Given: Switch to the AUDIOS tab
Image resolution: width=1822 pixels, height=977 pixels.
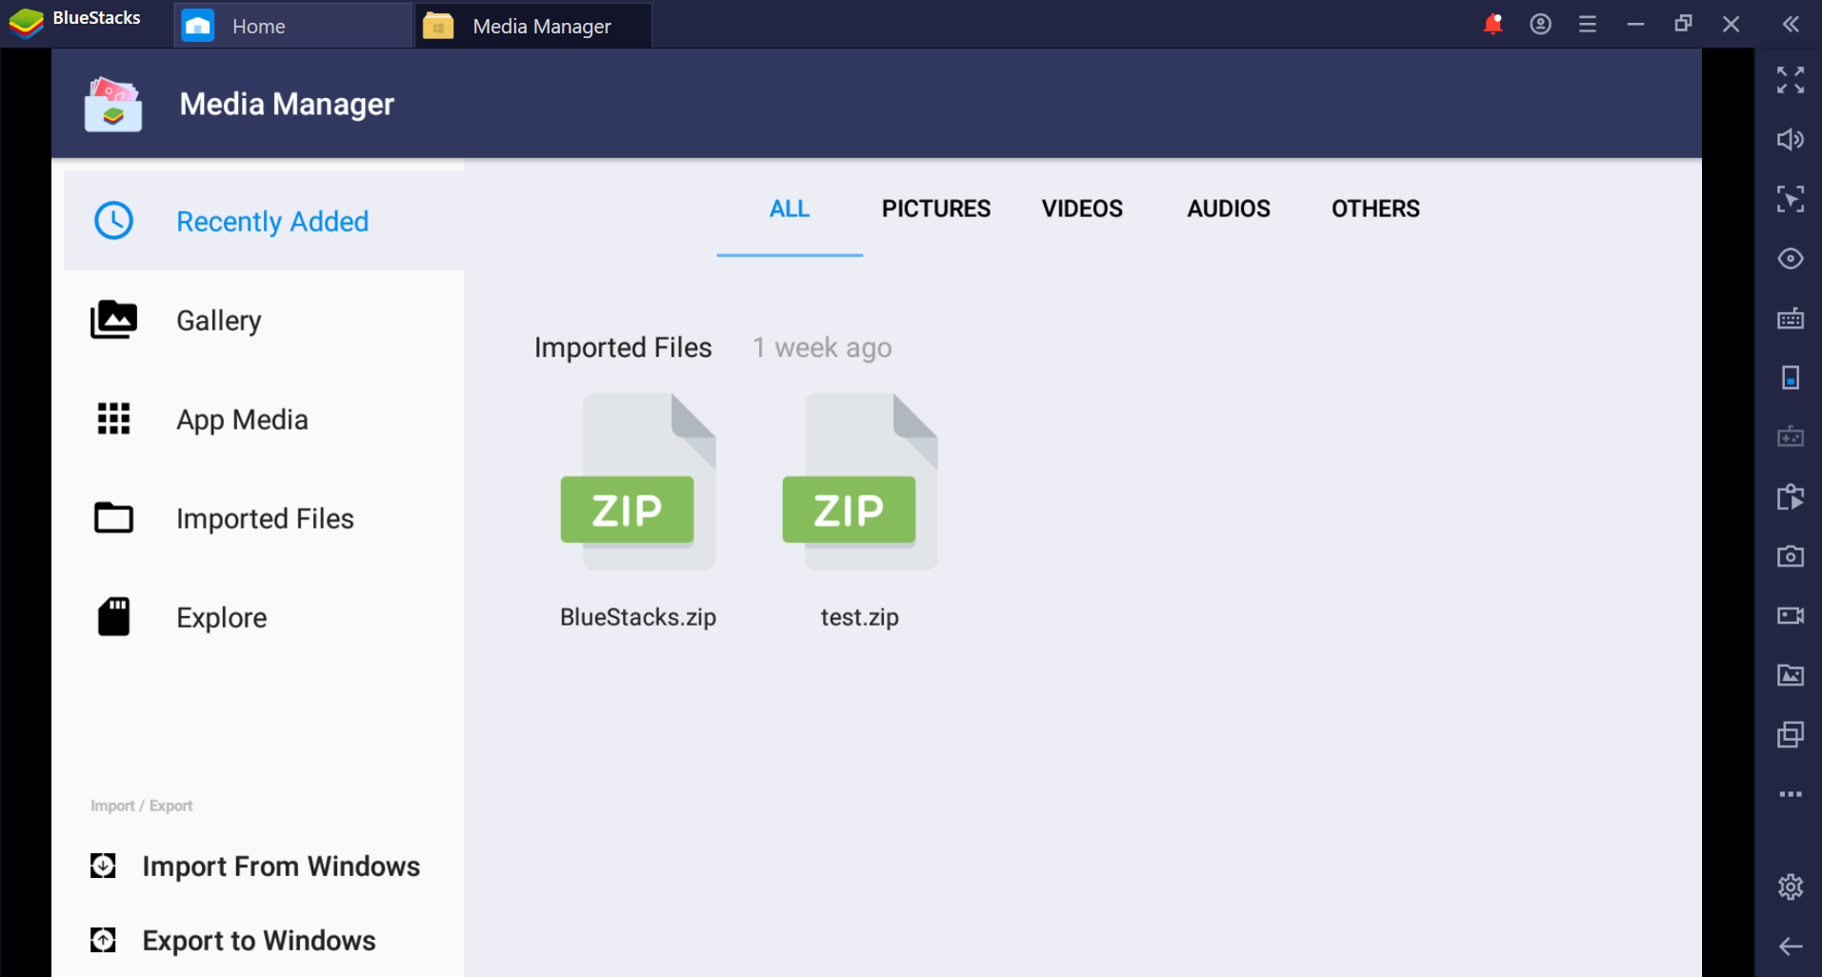Looking at the screenshot, I should pos(1229,209).
